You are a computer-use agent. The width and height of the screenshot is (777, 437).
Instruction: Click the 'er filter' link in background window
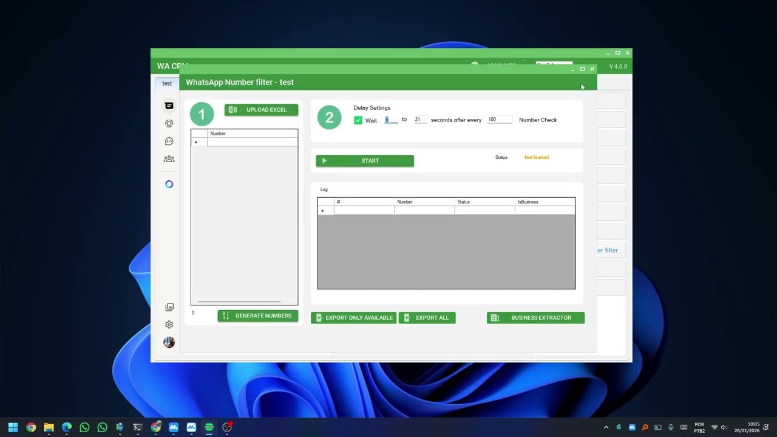click(x=608, y=250)
